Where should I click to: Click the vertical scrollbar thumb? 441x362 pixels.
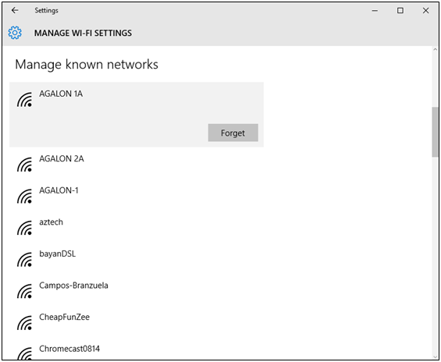pyautogui.click(x=435, y=132)
